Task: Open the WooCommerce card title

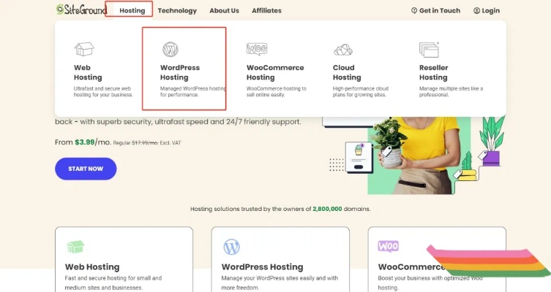Action: pos(412,266)
